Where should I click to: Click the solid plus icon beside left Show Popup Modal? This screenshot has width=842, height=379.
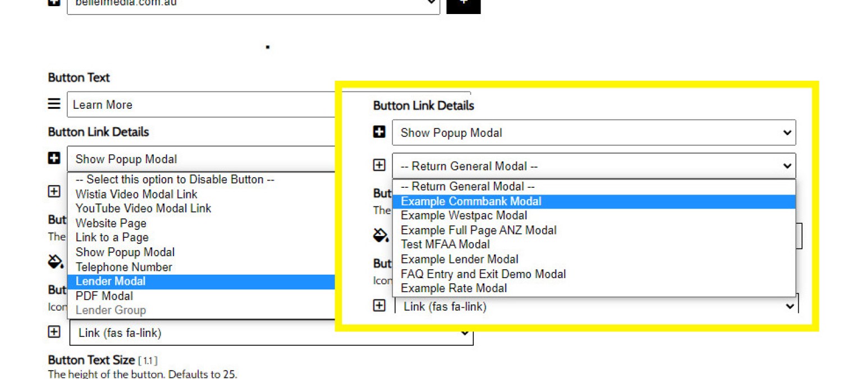pos(54,159)
